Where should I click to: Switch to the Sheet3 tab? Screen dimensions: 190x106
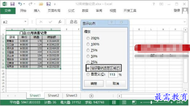coord(72,96)
